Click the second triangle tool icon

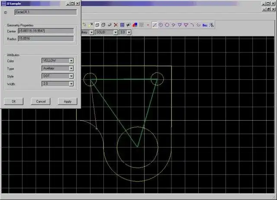point(186,25)
